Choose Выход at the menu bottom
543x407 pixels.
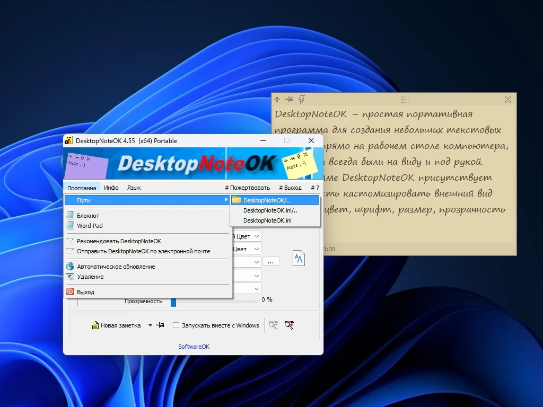(x=147, y=292)
